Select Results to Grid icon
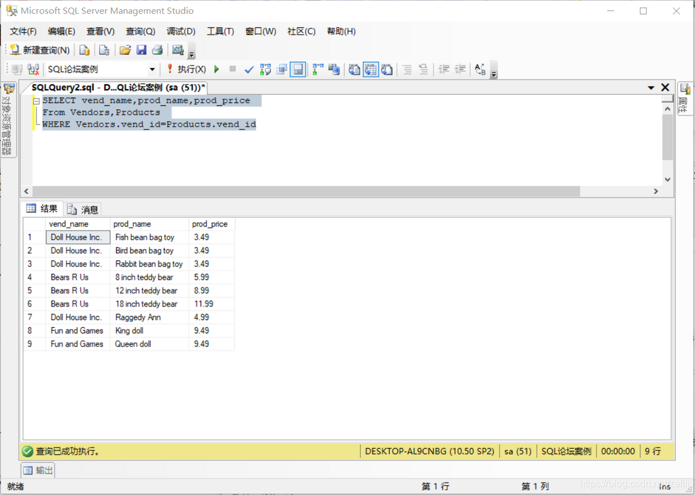 371,69
